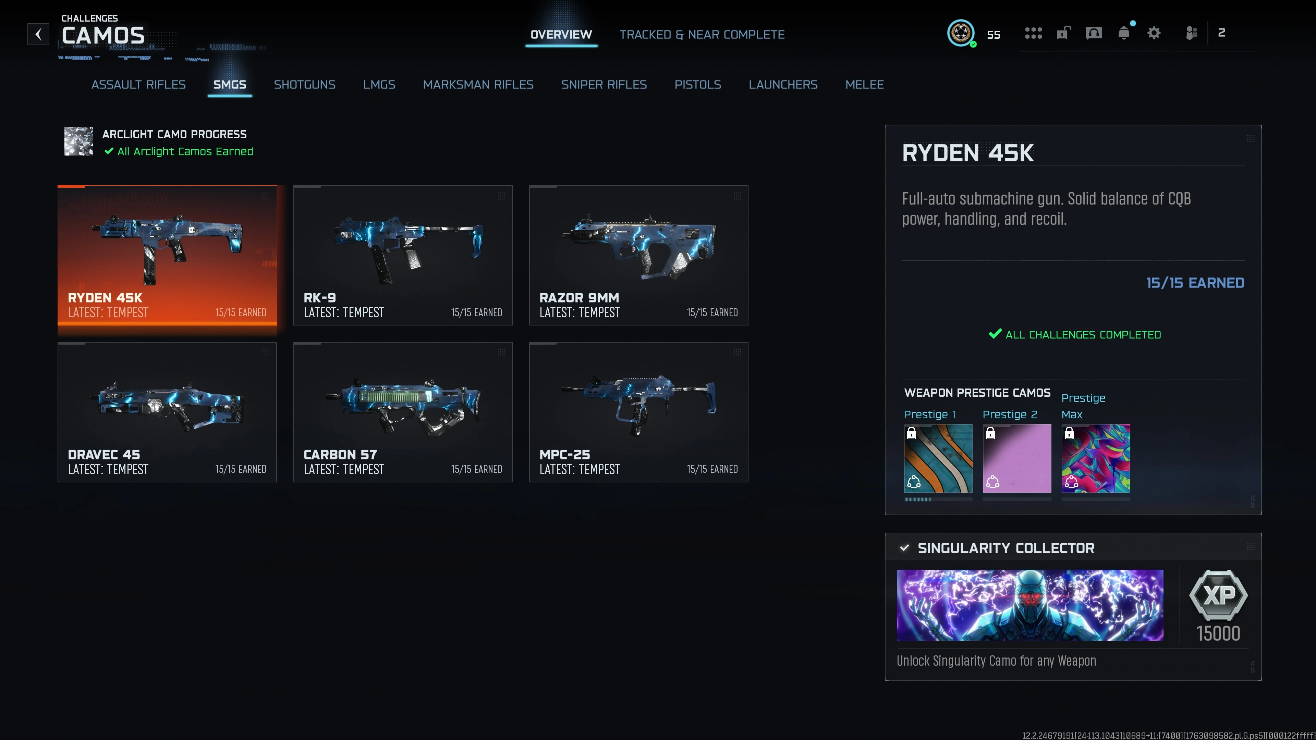Open the TRACKED & NEAR COMPLETE view

(x=703, y=34)
